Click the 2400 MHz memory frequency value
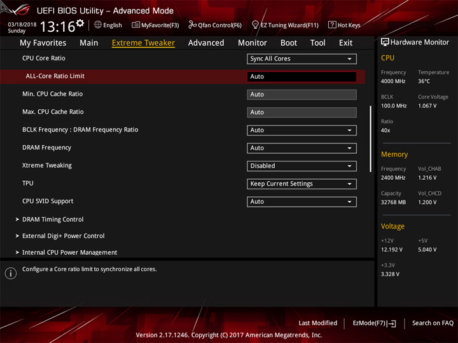The height and width of the screenshot is (343, 458). point(393,178)
